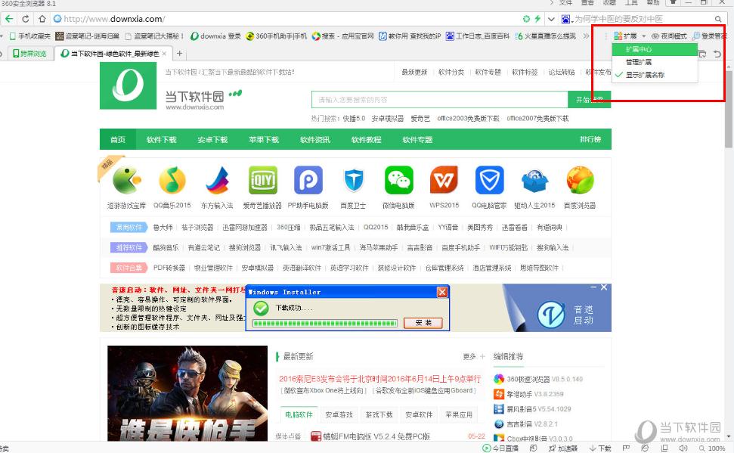
Task: Click the 加速器 speed booster icon
Action: 554,448
